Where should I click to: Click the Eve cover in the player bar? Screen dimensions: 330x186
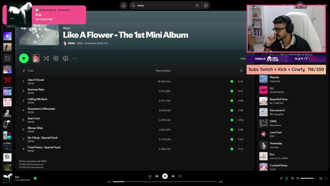7,178
